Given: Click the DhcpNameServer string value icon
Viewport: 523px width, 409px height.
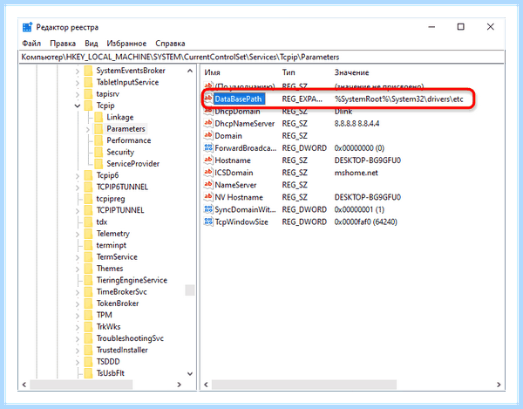Looking at the screenshot, I should (x=208, y=123).
